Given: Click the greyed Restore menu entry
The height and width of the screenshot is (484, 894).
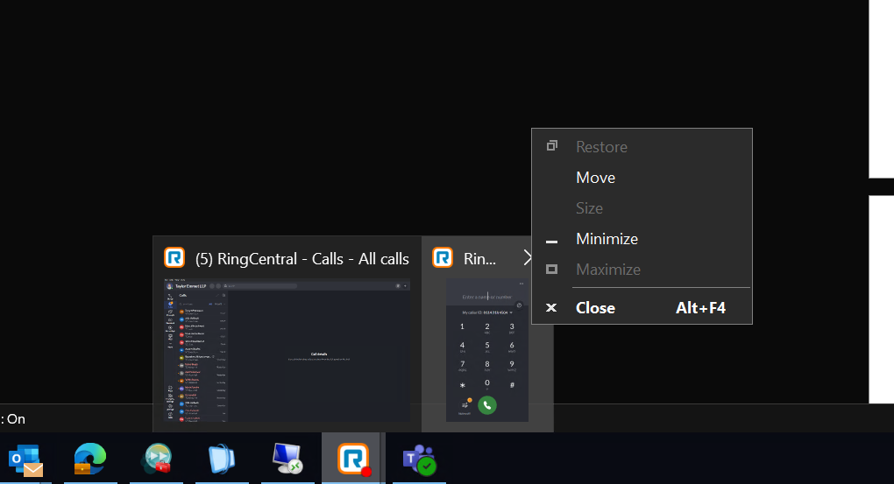Looking at the screenshot, I should (642, 147).
